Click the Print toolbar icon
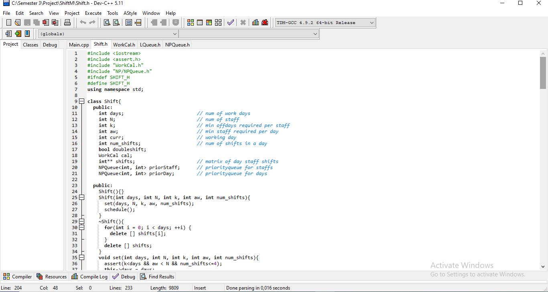The height and width of the screenshot is (292, 548). pyautogui.click(x=67, y=22)
